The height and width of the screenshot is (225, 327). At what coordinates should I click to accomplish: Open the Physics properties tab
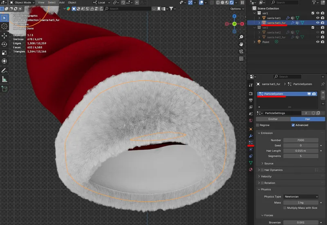[251, 149]
